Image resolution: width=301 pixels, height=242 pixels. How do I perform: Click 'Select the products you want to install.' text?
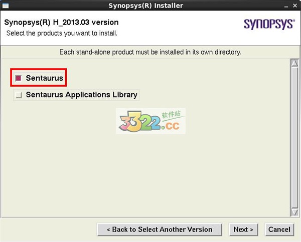[62, 33]
